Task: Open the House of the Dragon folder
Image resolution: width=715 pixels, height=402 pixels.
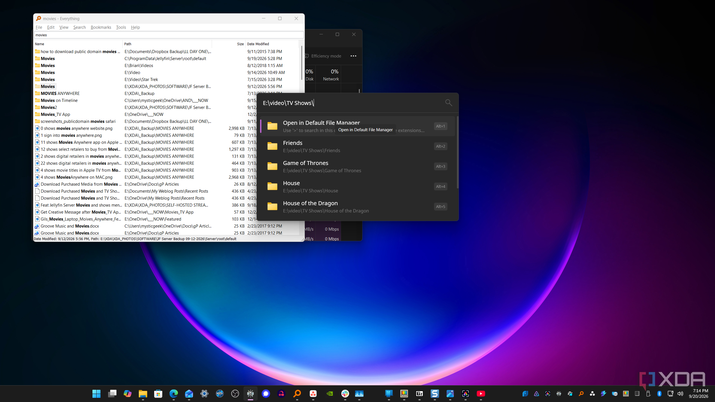Action: click(357, 207)
